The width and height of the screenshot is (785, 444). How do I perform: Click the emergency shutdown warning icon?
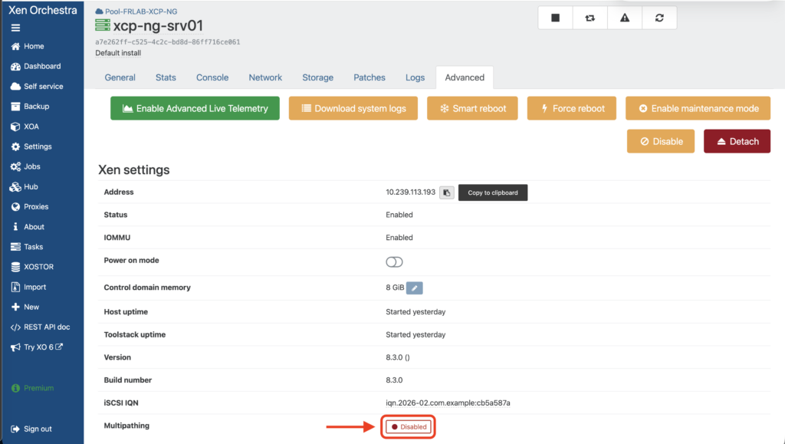[x=625, y=18]
